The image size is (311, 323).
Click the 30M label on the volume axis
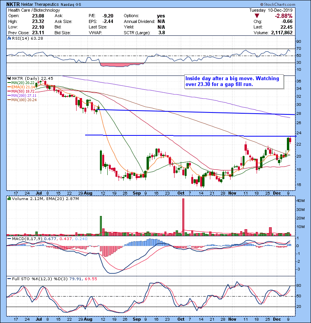[x=300, y=210]
